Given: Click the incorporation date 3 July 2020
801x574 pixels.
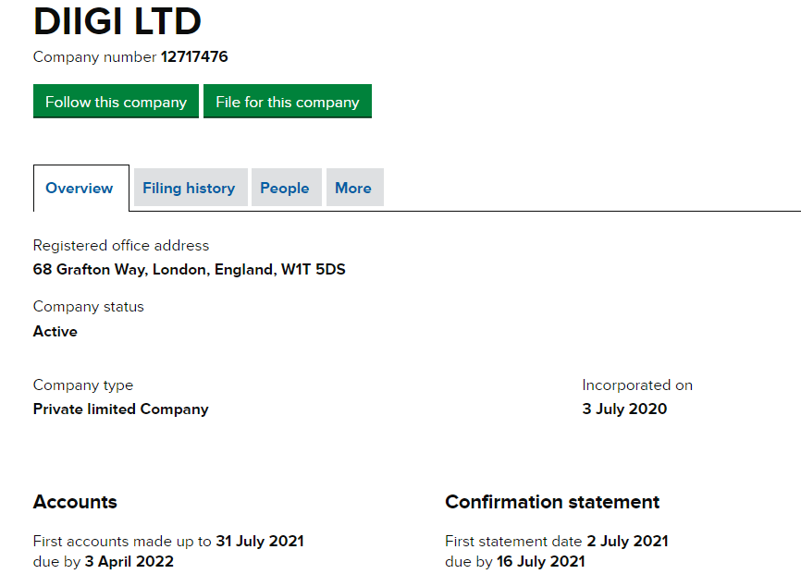Looking at the screenshot, I should click(x=624, y=409).
